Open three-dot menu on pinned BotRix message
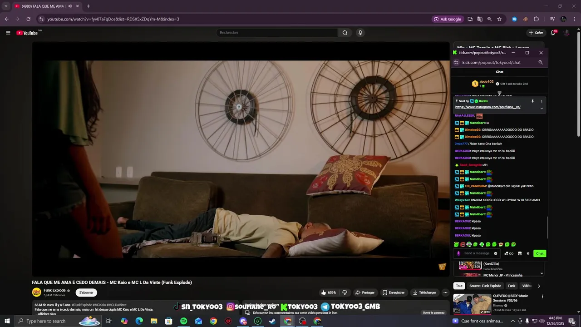 tap(541, 101)
